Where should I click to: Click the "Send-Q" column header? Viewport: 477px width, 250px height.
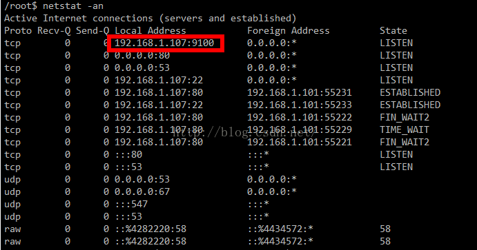pos(93,31)
